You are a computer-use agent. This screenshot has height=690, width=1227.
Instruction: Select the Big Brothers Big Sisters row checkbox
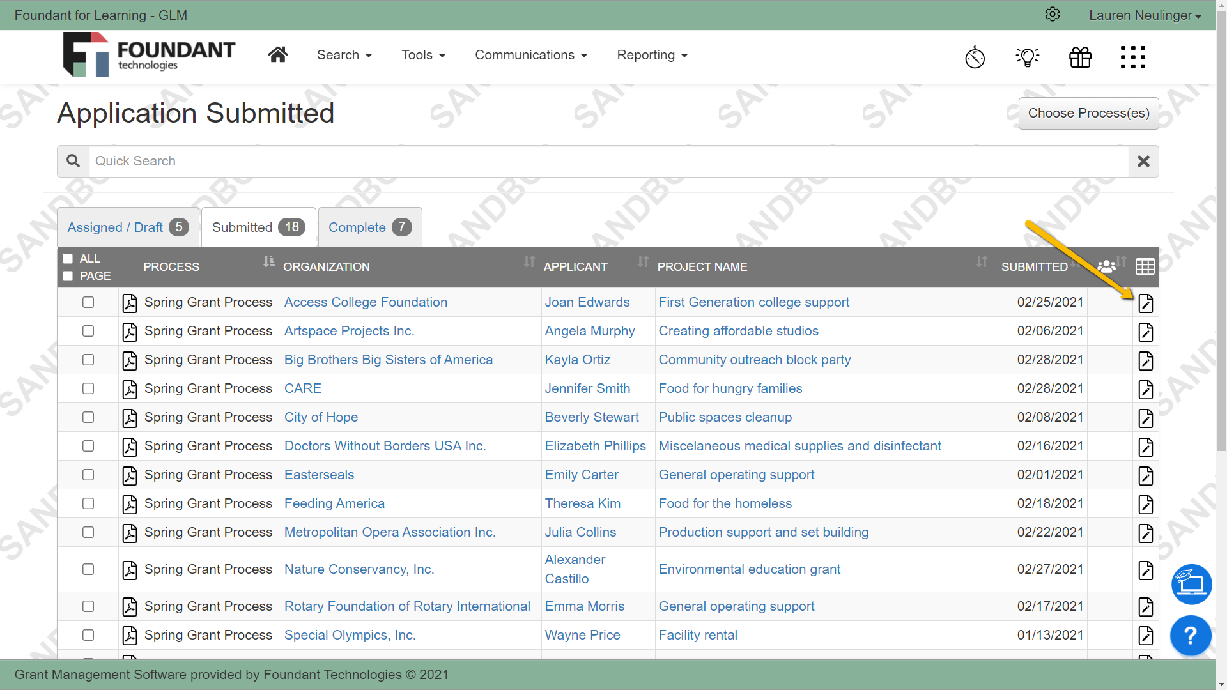pyautogui.click(x=88, y=360)
